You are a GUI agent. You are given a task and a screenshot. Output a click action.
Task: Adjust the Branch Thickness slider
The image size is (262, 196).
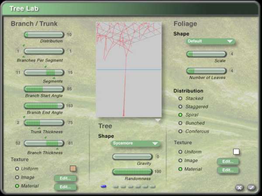click(x=44, y=143)
